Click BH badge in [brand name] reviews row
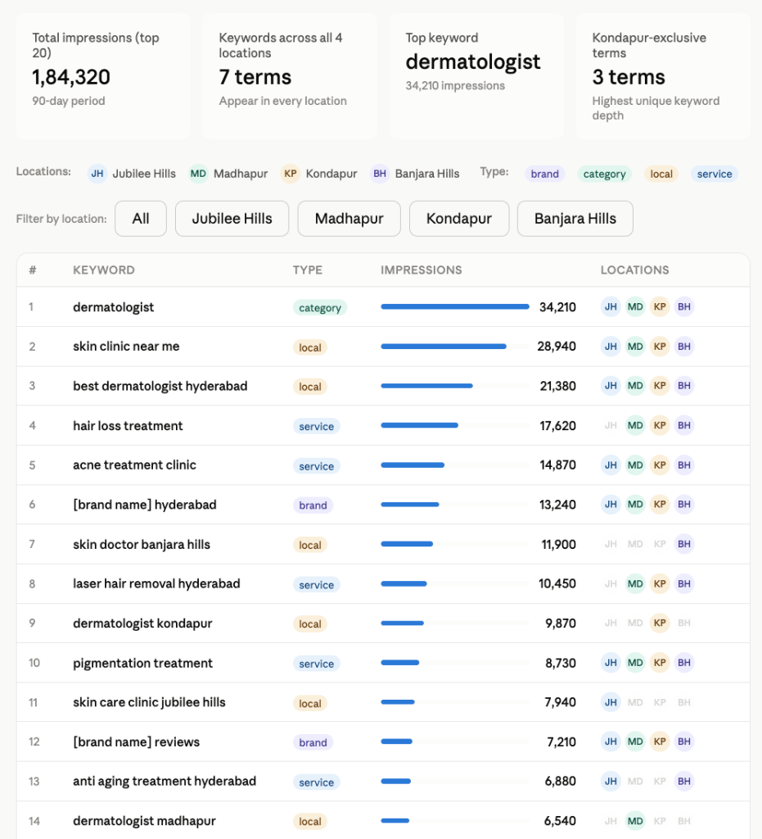This screenshot has width=762, height=839. pos(684,741)
